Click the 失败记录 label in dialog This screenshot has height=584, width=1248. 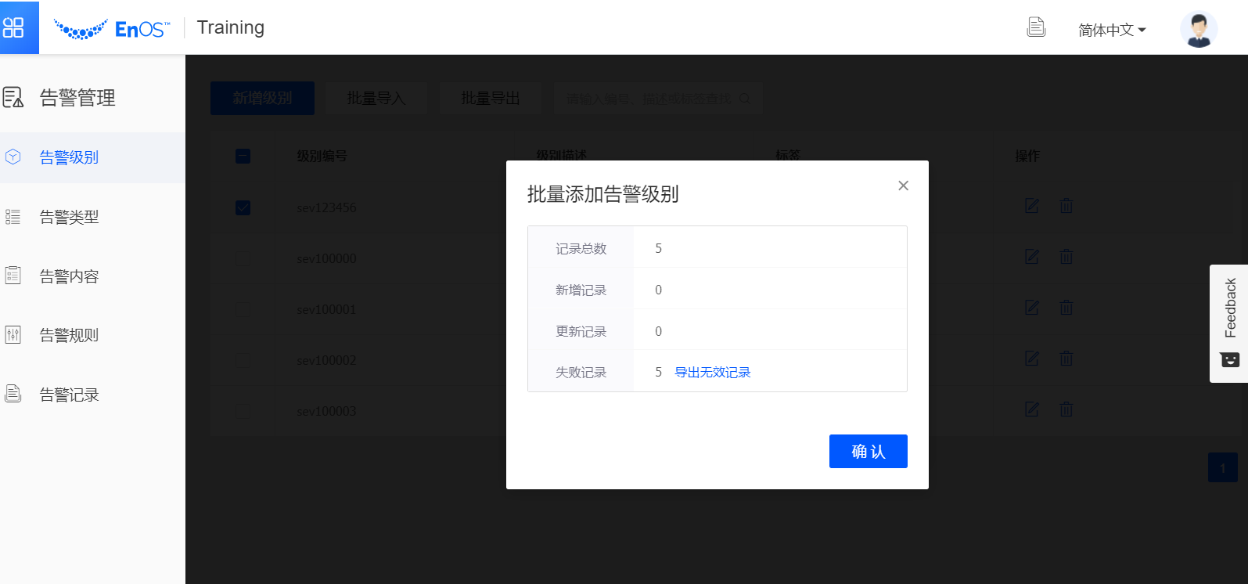pos(581,373)
